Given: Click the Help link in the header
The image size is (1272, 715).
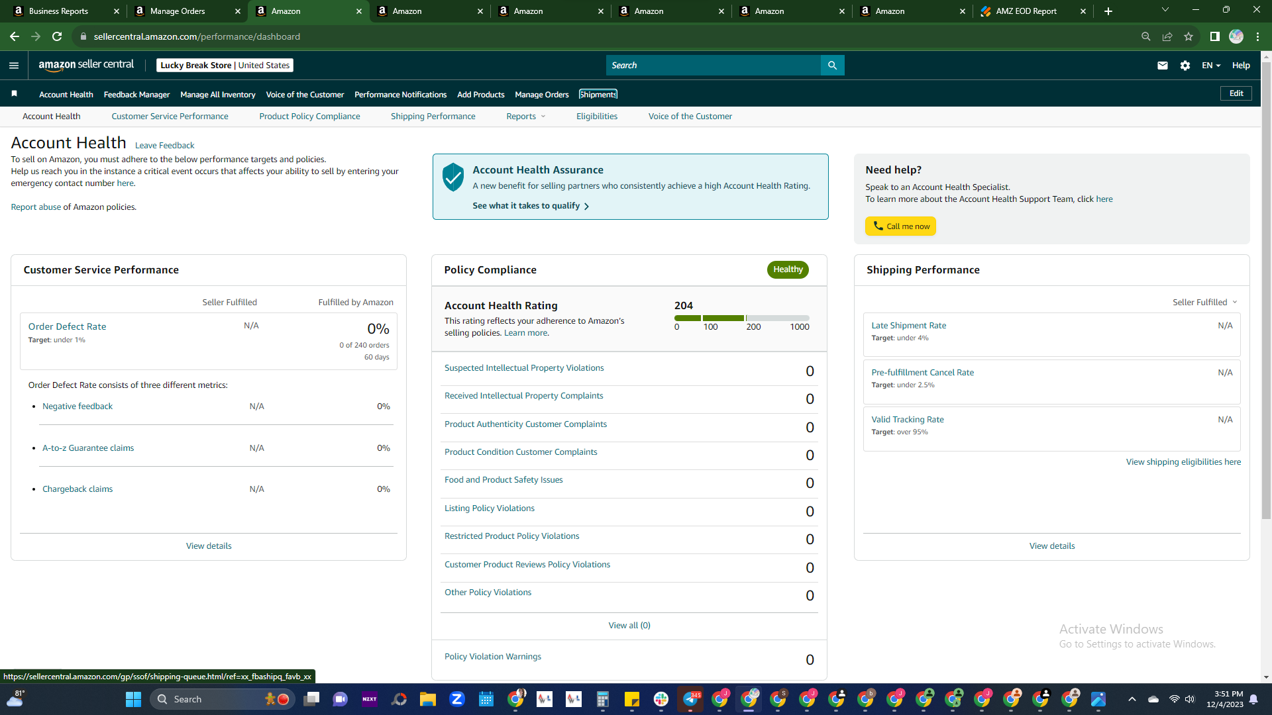Looking at the screenshot, I should 1241,65.
